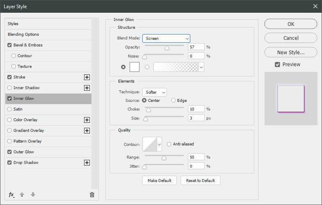Move effect up with the up arrow
322x205 pixels.
click(22, 195)
